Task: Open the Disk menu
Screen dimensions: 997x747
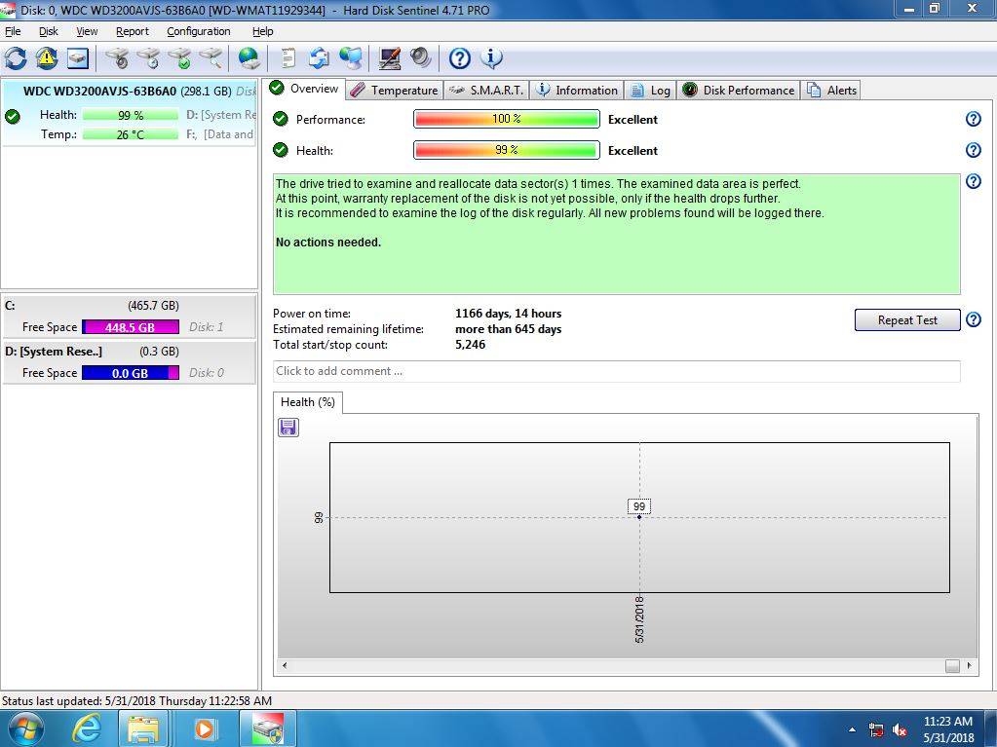Action: click(49, 31)
